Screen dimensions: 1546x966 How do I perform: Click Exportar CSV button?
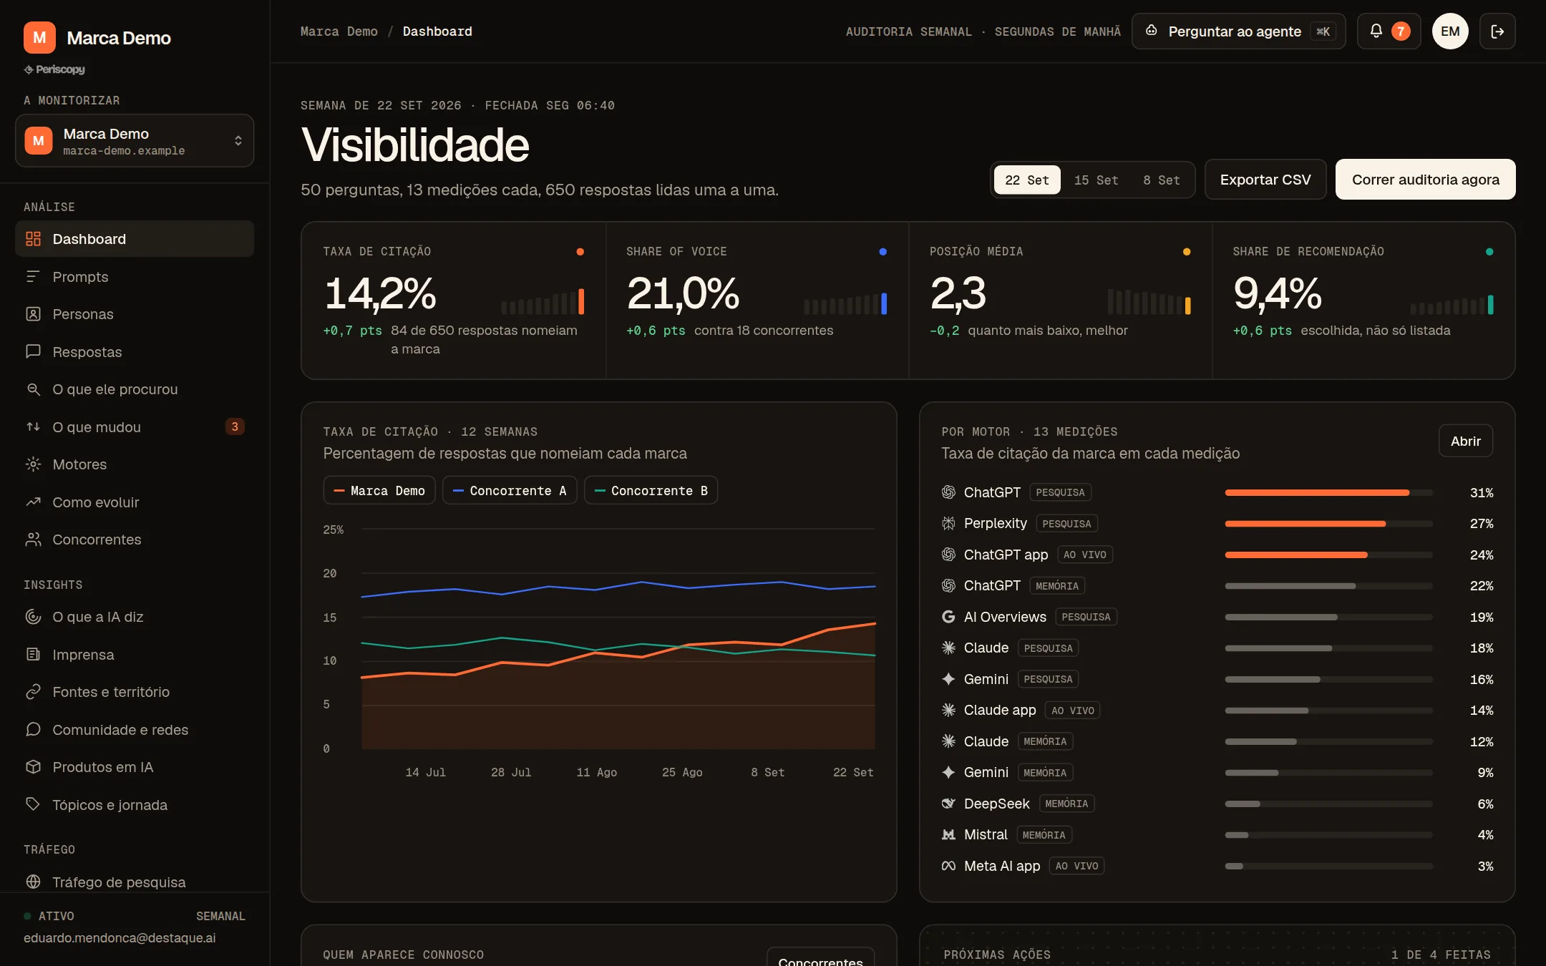pos(1265,180)
